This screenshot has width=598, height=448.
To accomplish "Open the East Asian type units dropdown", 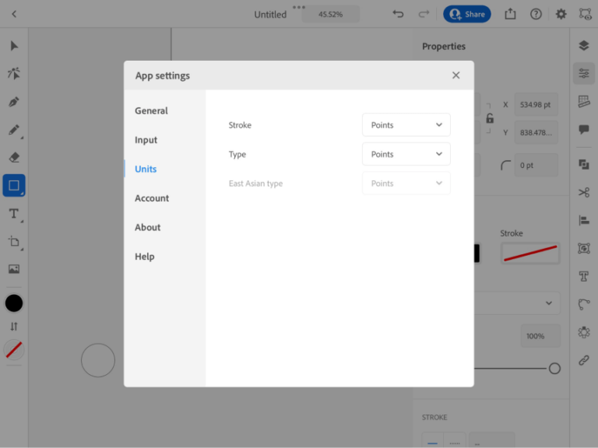I will (406, 184).
